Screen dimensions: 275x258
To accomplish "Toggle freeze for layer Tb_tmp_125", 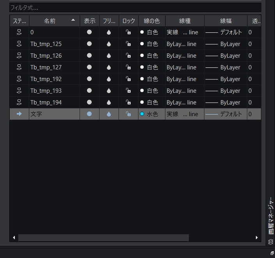I will tap(109, 44).
